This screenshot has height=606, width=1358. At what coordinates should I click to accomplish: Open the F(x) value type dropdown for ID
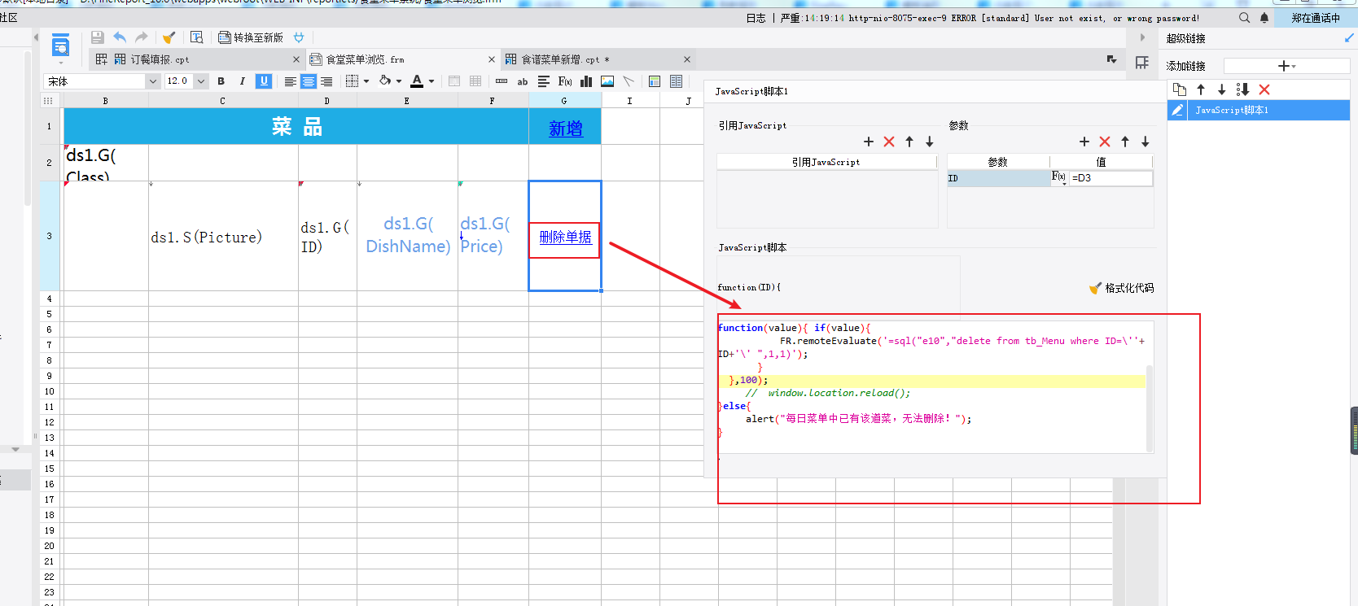click(1059, 177)
